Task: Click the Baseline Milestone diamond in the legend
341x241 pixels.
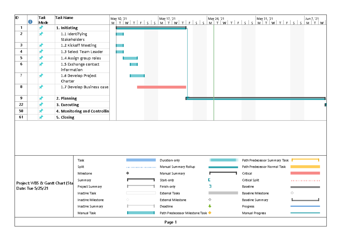Action: coord(292,193)
